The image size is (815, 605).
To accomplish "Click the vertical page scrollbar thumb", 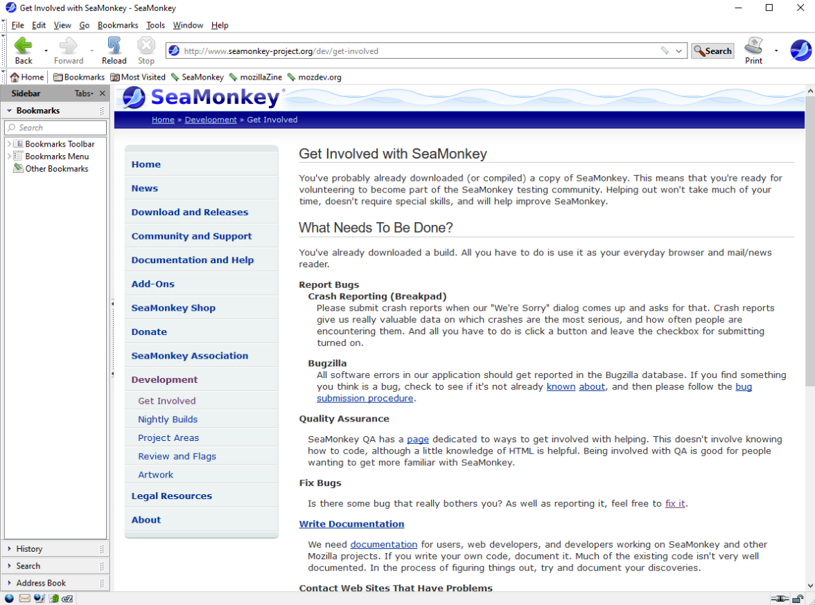I will (x=809, y=241).
